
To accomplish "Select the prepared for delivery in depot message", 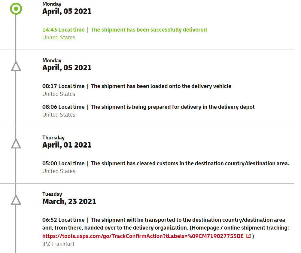I will coord(172,107).
